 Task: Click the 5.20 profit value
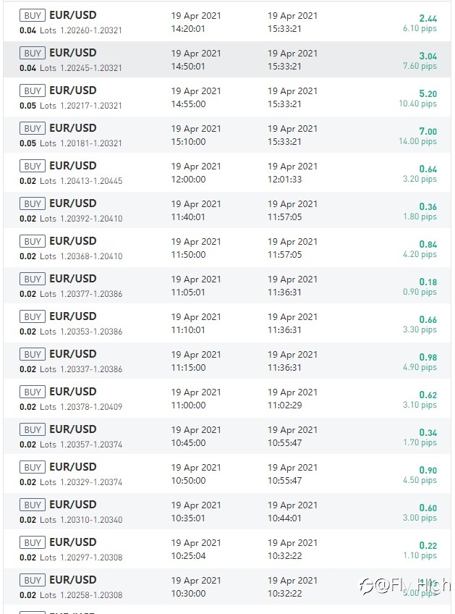coord(428,94)
